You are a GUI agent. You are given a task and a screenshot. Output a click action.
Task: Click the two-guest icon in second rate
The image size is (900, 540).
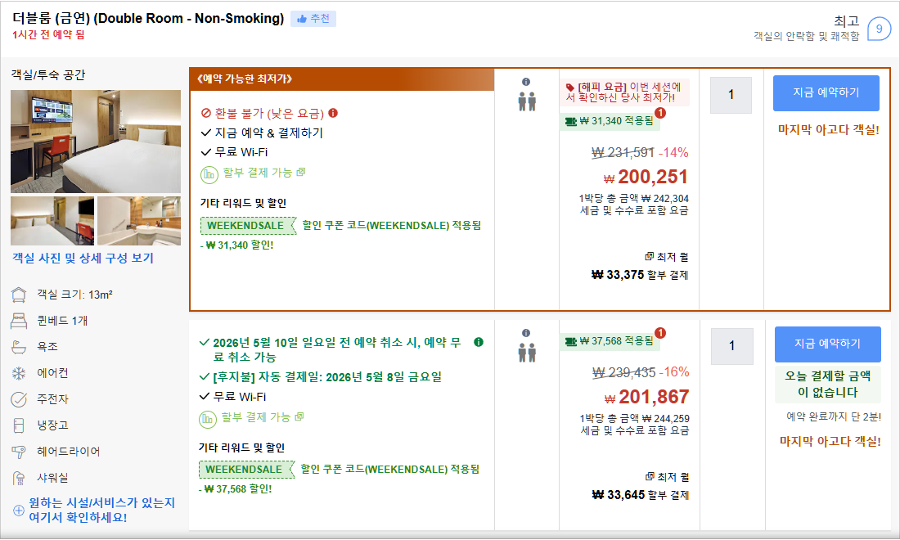527,353
